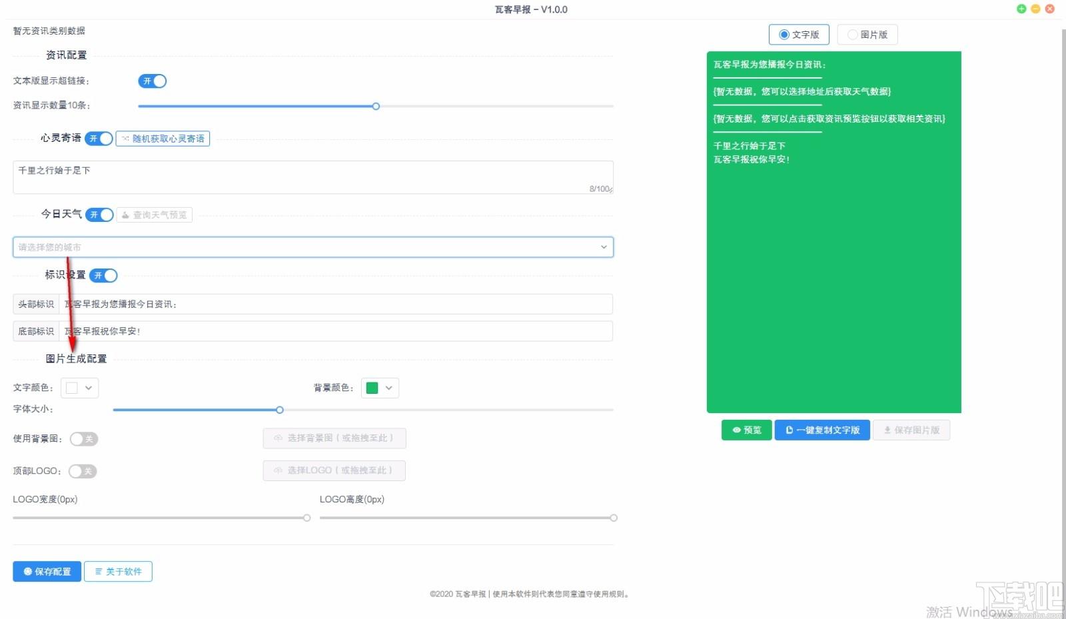Click the LOGO宽度 slider handle
Viewport: 1066px width, 619px height.
(307, 518)
